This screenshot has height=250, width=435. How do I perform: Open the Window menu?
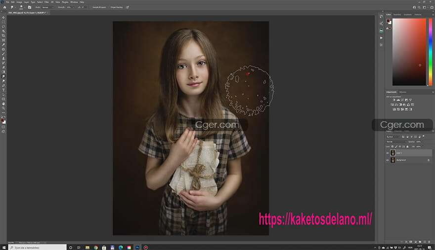coord(74,2)
